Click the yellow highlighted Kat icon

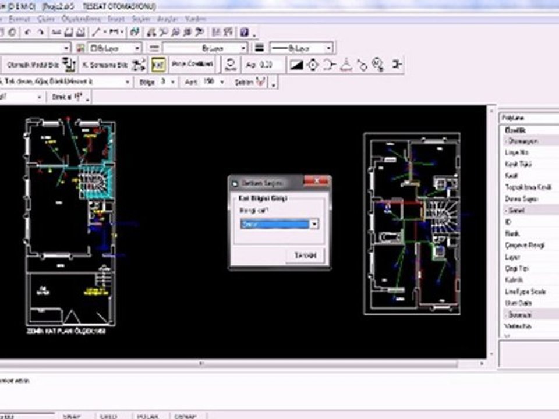(x=158, y=65)
